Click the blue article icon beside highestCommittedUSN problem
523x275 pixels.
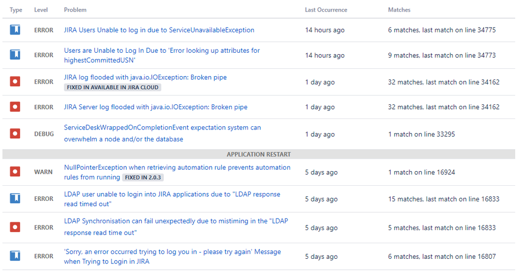[x=15, y=55]
